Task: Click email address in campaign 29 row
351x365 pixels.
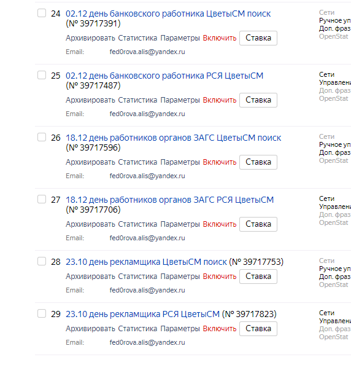Action: pyautogui.click(x=147, y=343)
